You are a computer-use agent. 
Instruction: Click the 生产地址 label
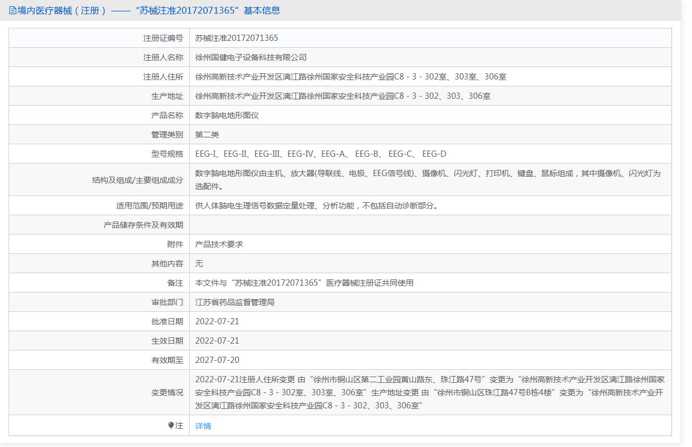(167, 96)
